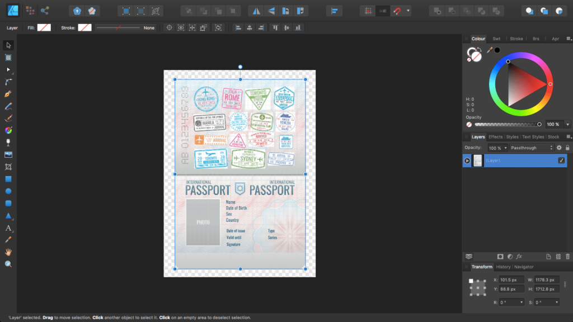Viewport: 573px width, 322px height.
Task: Open the layer opacity percentage dropdown
Action: point(505,148)
